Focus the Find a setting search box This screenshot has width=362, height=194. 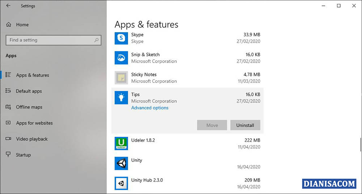tap(53, 40)
